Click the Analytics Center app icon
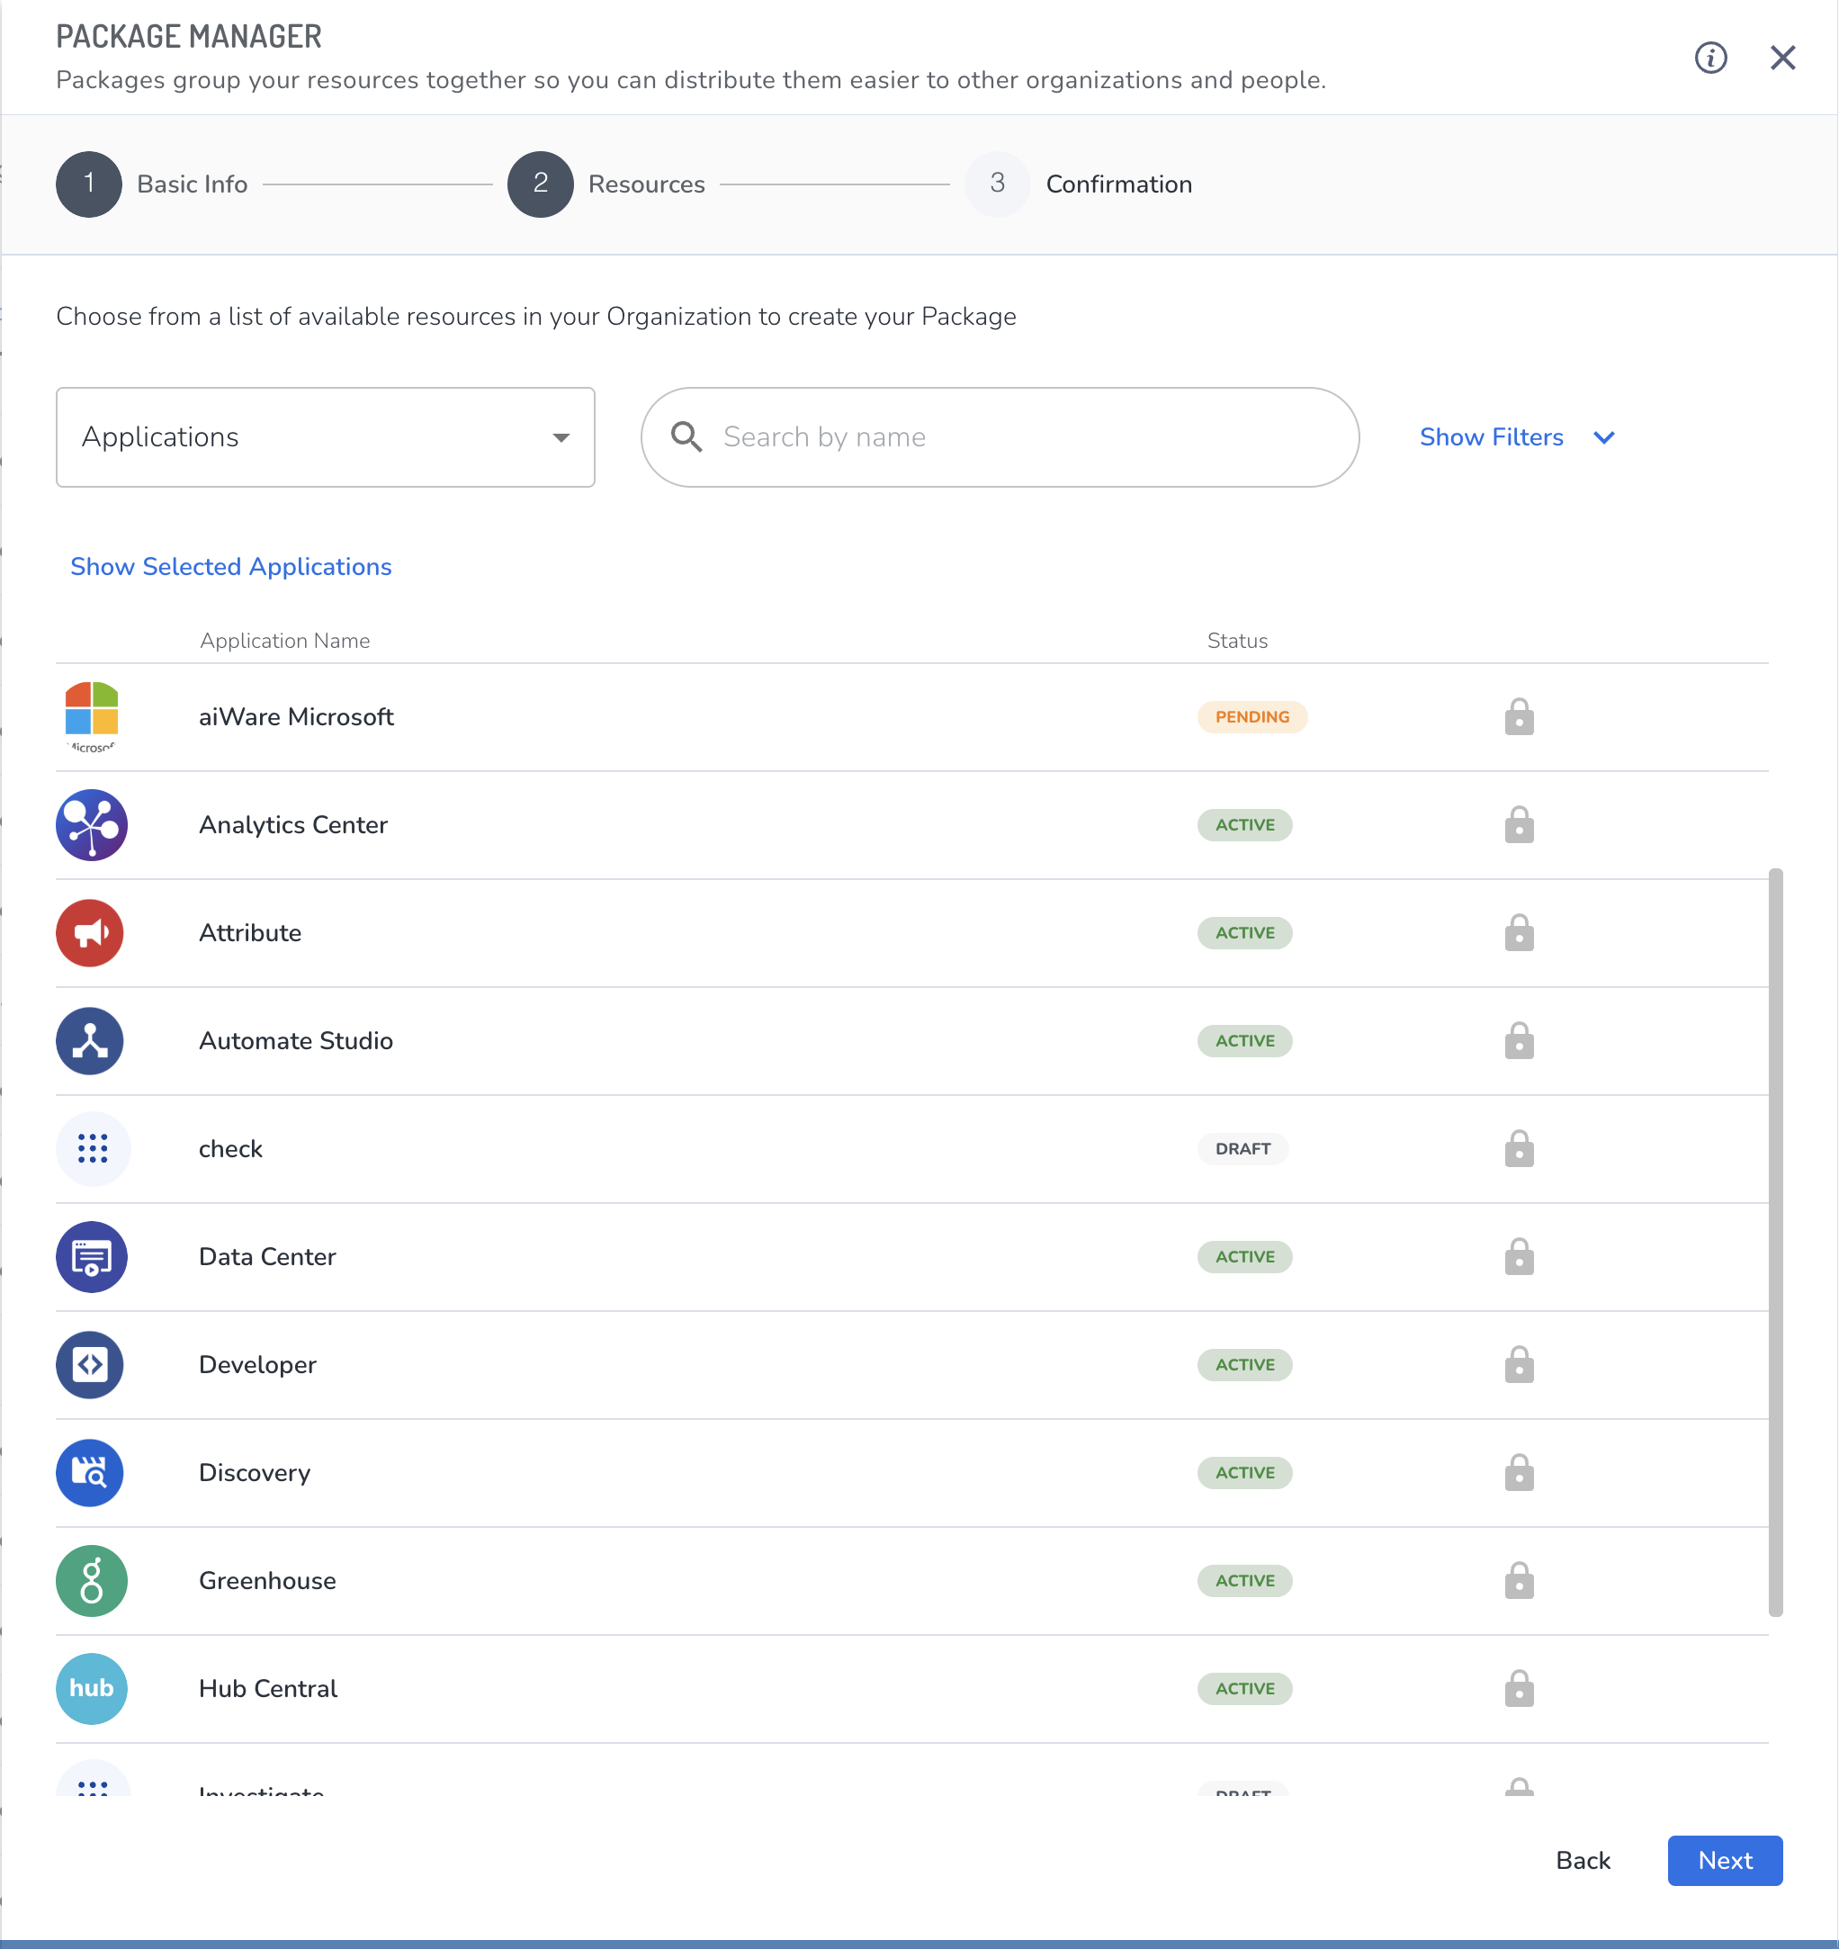The height and width of the screenshot is (1949, 1839). tap(91, 824)
